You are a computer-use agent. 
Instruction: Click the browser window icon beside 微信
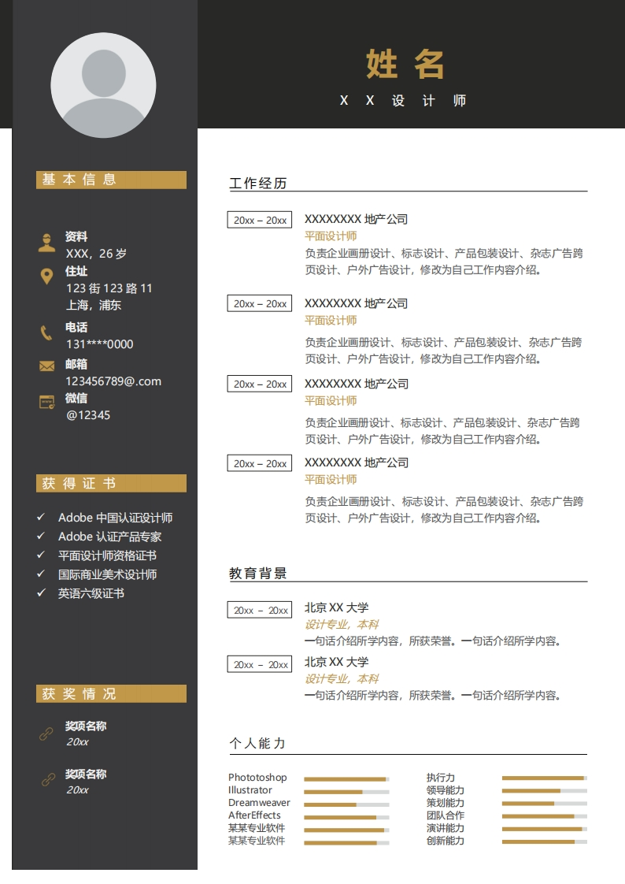coord(47,402)
